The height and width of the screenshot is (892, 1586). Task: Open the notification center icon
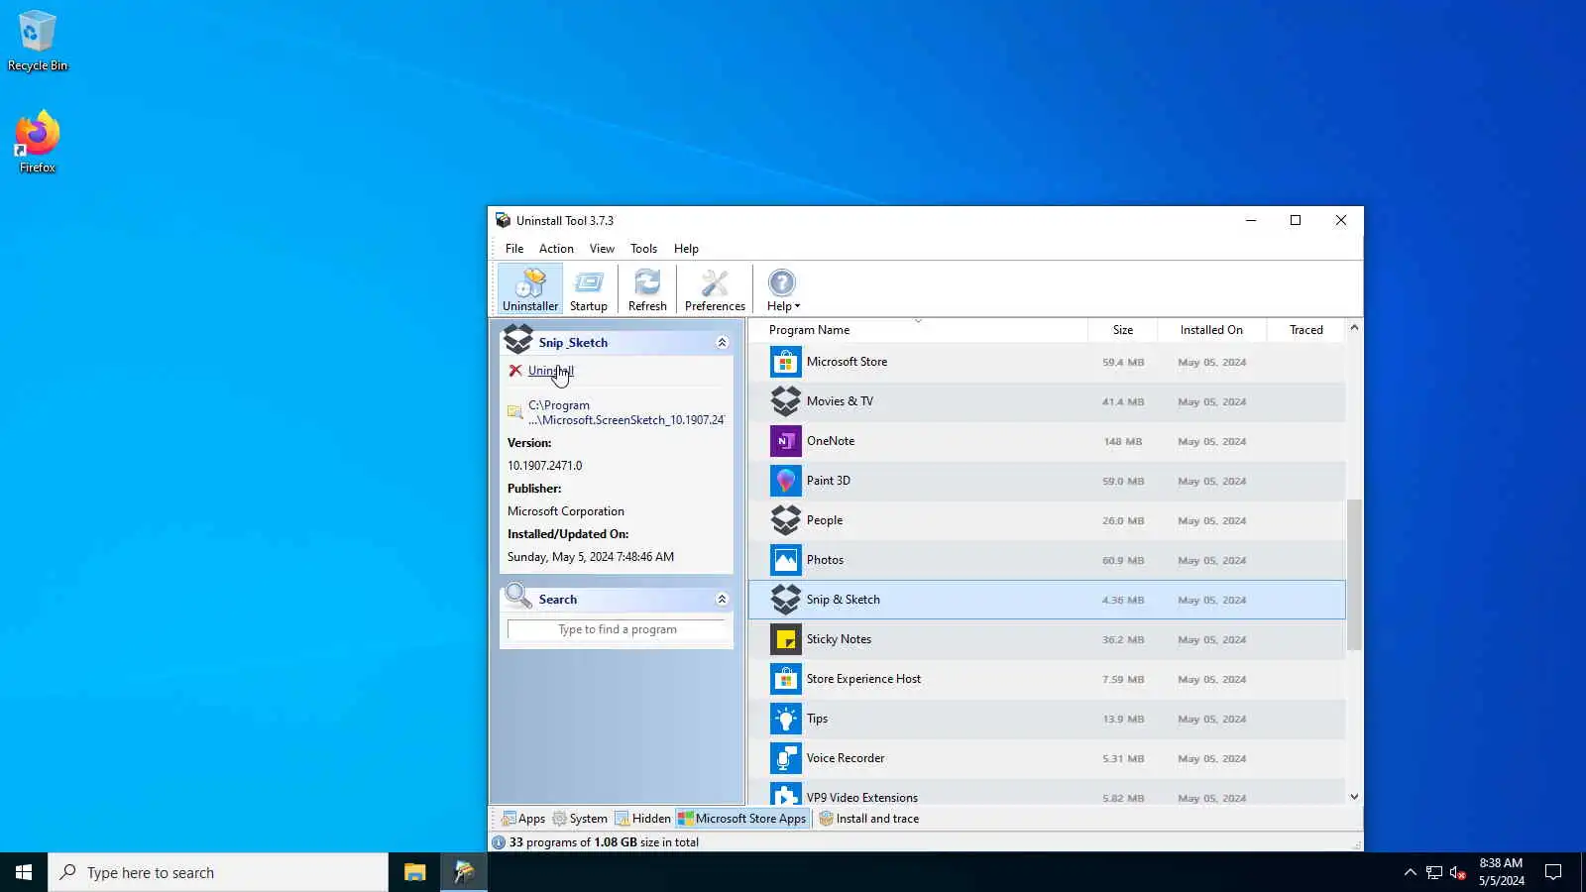point(1553,872)
